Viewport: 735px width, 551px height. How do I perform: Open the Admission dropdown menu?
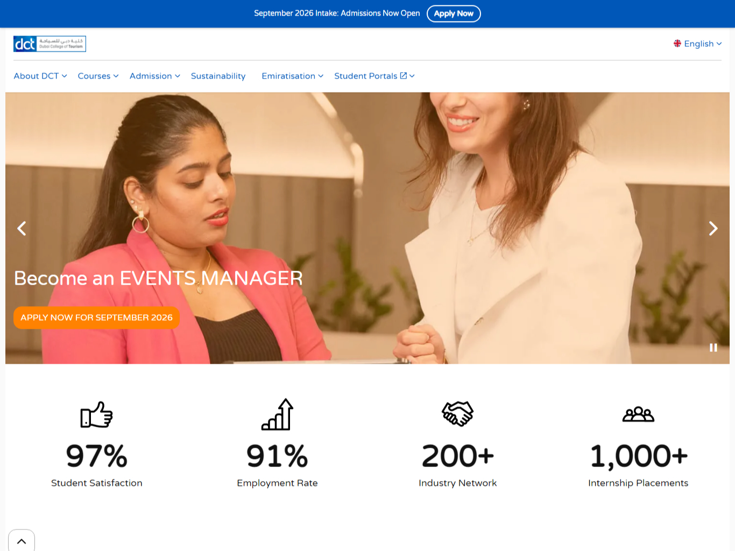(154, 76)
